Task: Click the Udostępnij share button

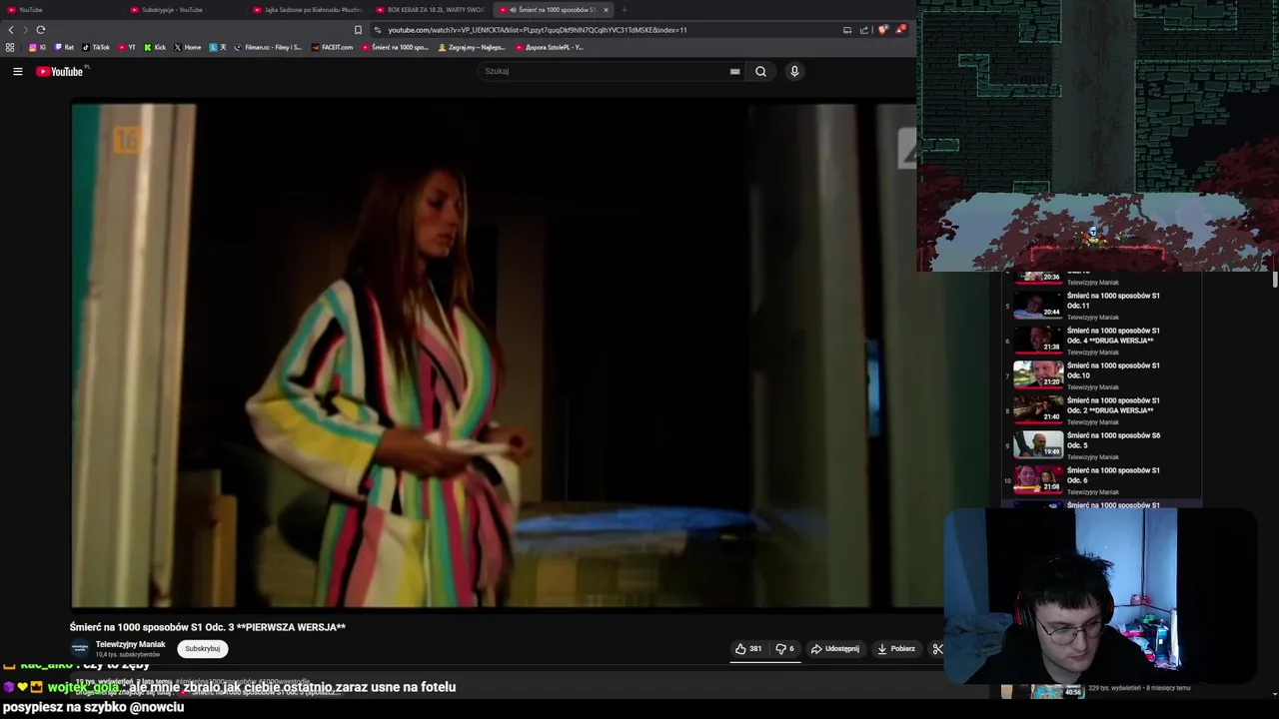Action: click(x=835, y=649)
